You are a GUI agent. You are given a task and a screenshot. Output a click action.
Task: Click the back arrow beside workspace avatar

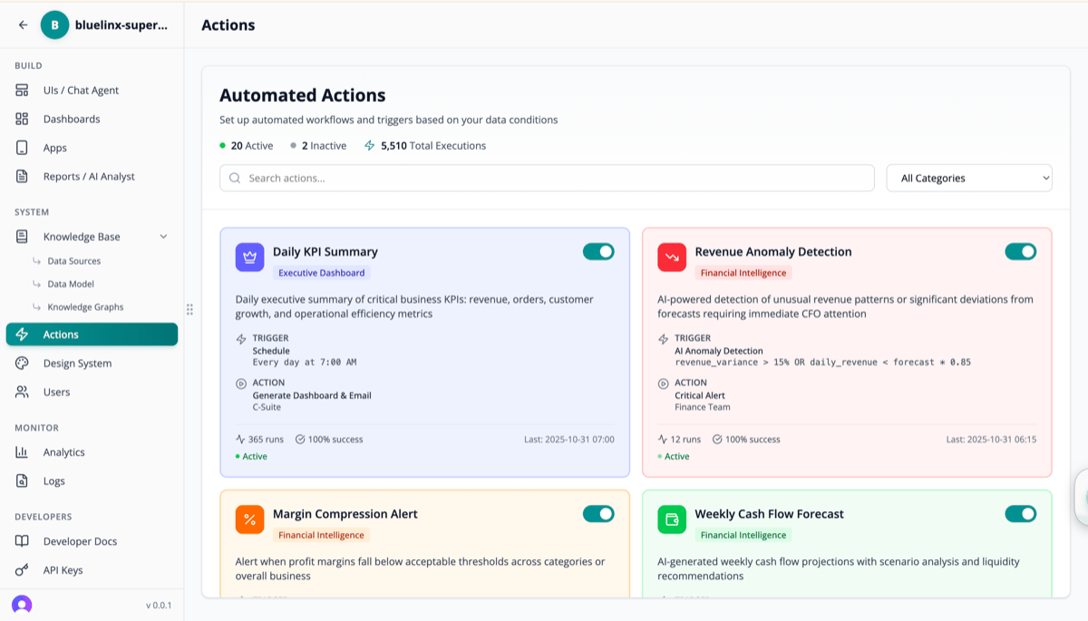pyautogui.click(x=23, y=25)
